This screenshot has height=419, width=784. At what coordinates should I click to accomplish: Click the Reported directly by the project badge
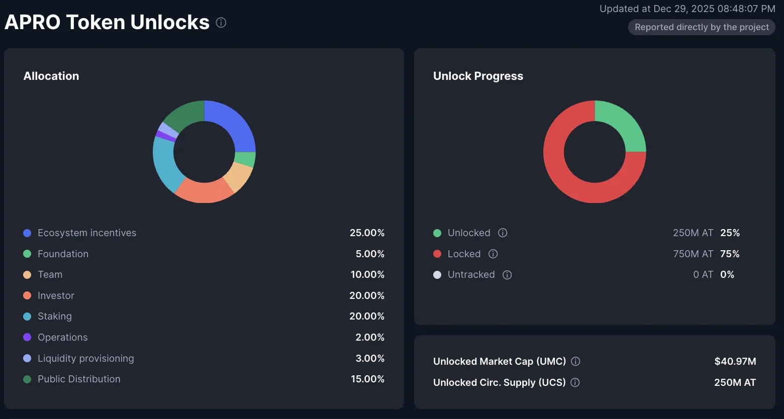pos(701,27)
